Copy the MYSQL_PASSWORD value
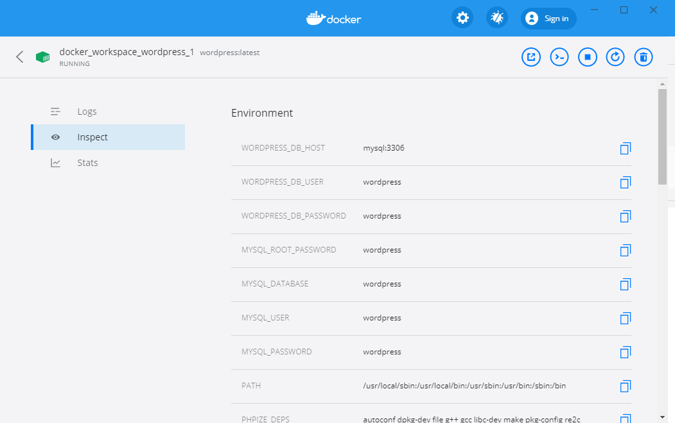The image size is (675, 423). tap(626, 352)
